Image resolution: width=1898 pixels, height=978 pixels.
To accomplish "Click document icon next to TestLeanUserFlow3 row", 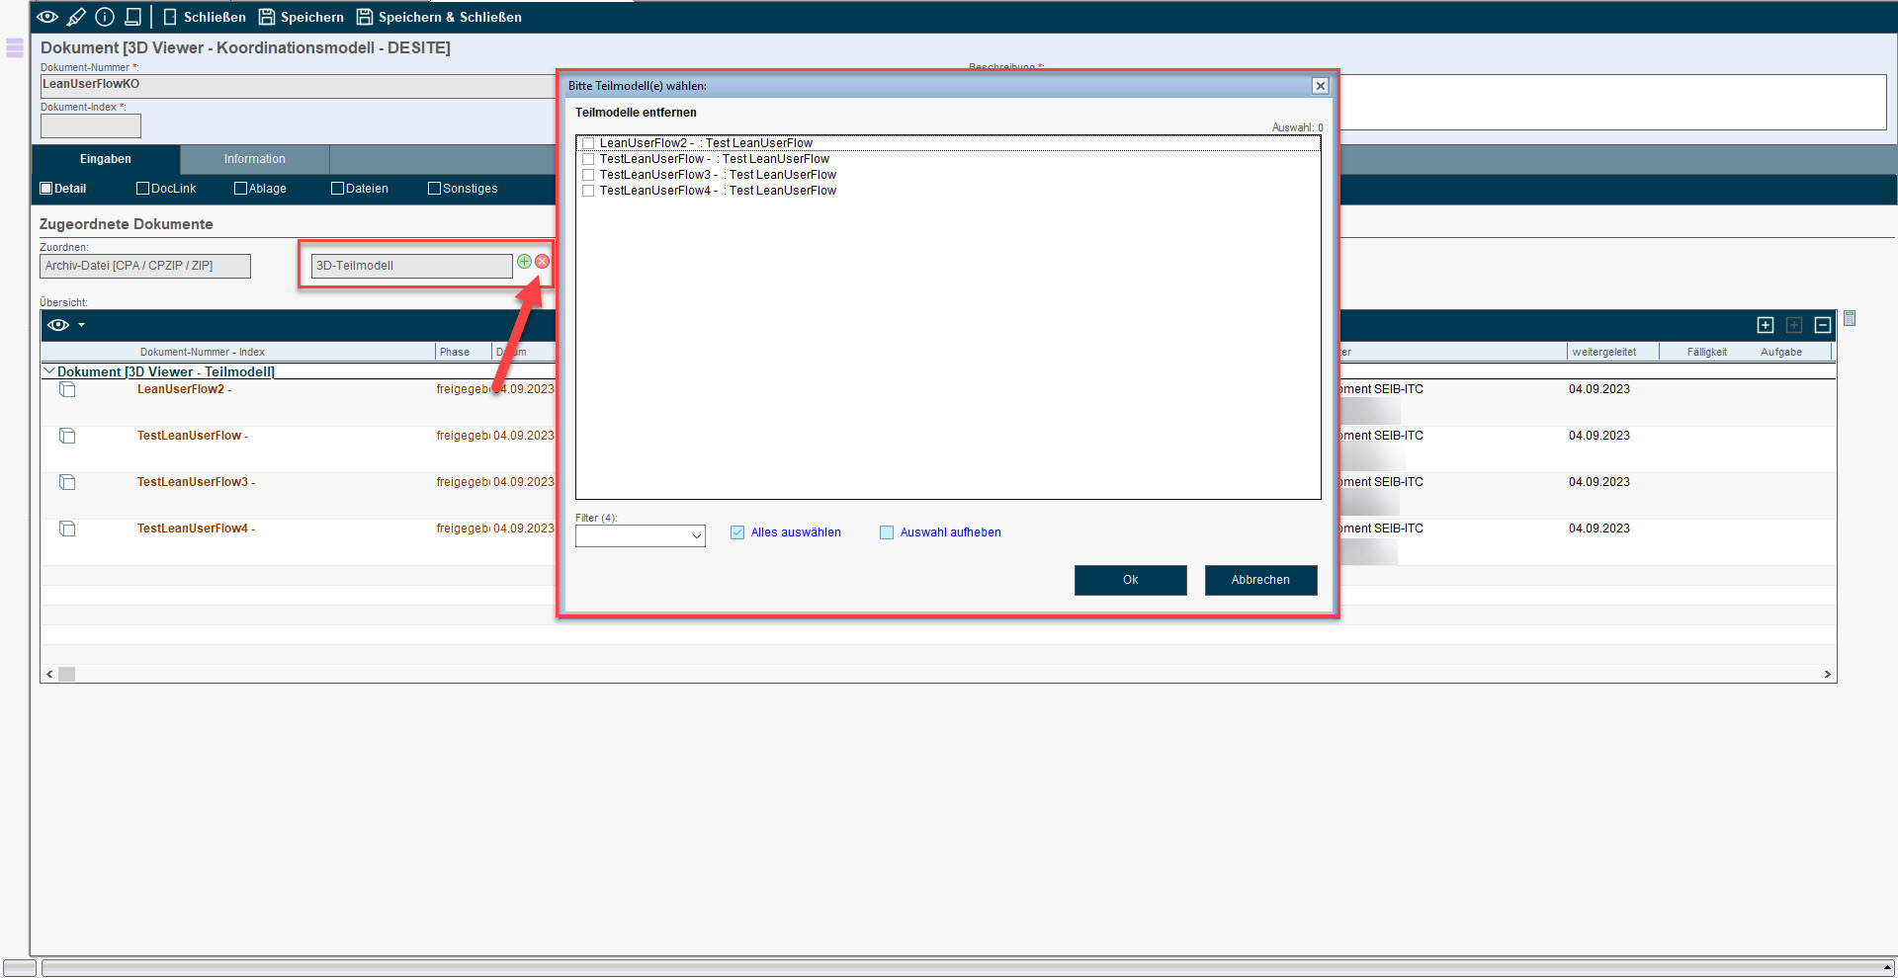I will click(x=67, y=482).
